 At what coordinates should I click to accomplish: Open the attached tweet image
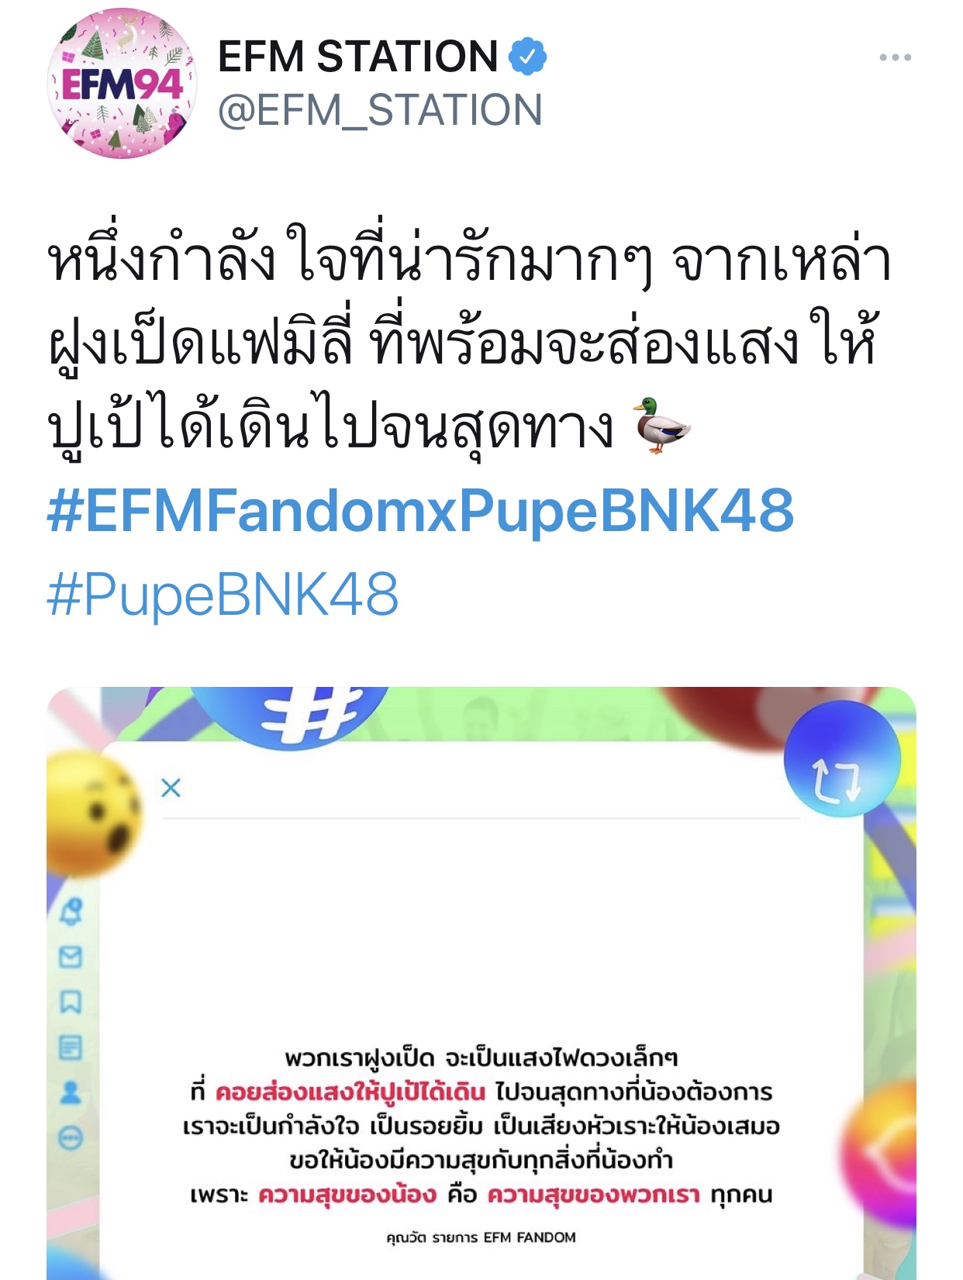(481, 983)
